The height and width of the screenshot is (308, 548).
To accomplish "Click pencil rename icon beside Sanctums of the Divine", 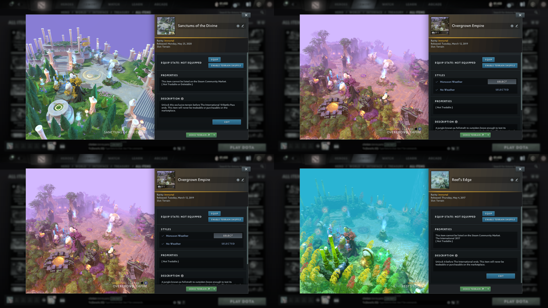I will point(243,26).
